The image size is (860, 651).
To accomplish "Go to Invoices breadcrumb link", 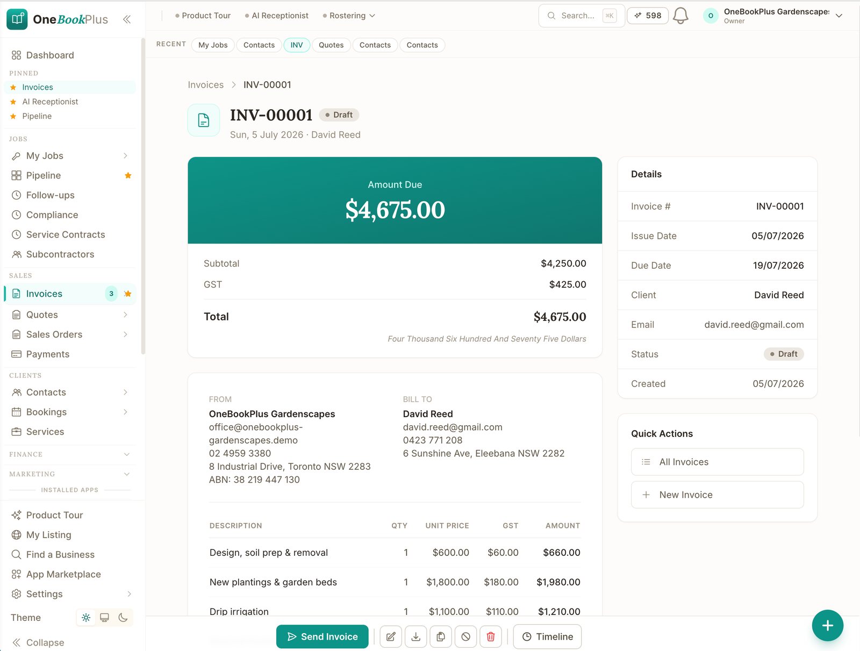I will (x=206, y=85).
